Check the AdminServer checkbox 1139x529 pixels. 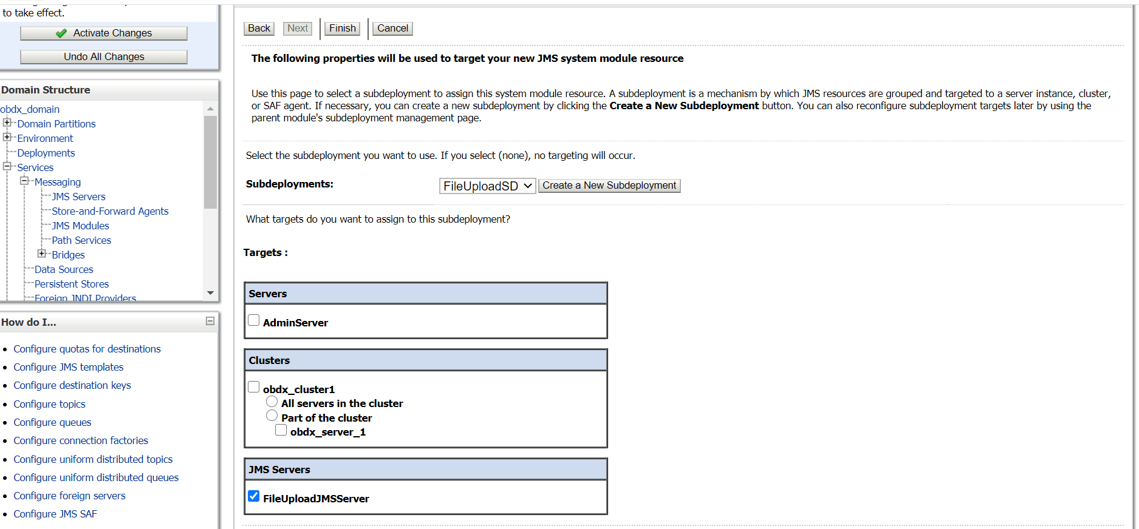point(254,320)
